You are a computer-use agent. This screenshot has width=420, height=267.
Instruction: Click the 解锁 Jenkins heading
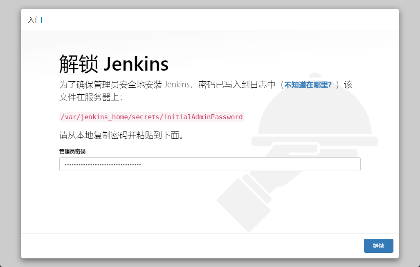tap(114, 64)
